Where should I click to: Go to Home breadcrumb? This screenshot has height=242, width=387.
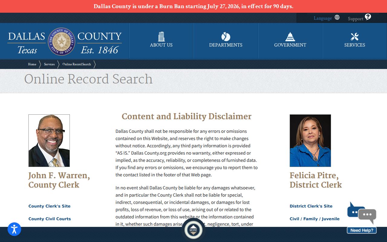[32, 64]
